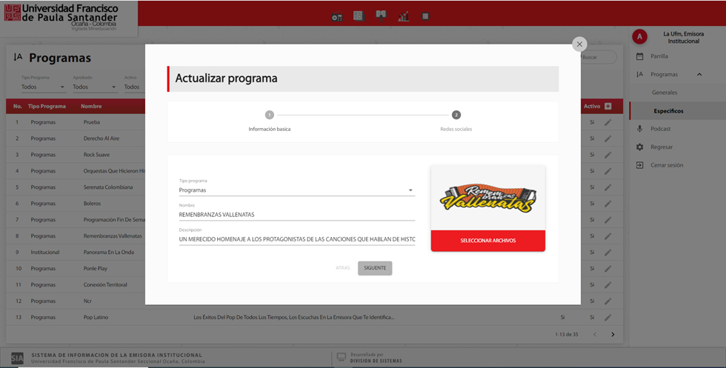
Task: Open Parrilla in the sidebar
Action: tap(659, 56)
